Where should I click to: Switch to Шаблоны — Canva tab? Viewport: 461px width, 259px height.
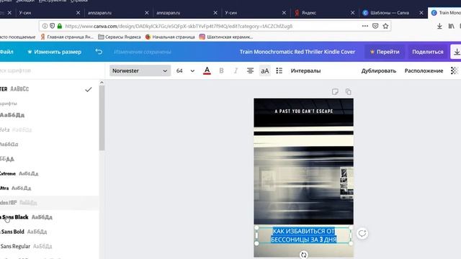pyautogui.click(x=389, y=13)
